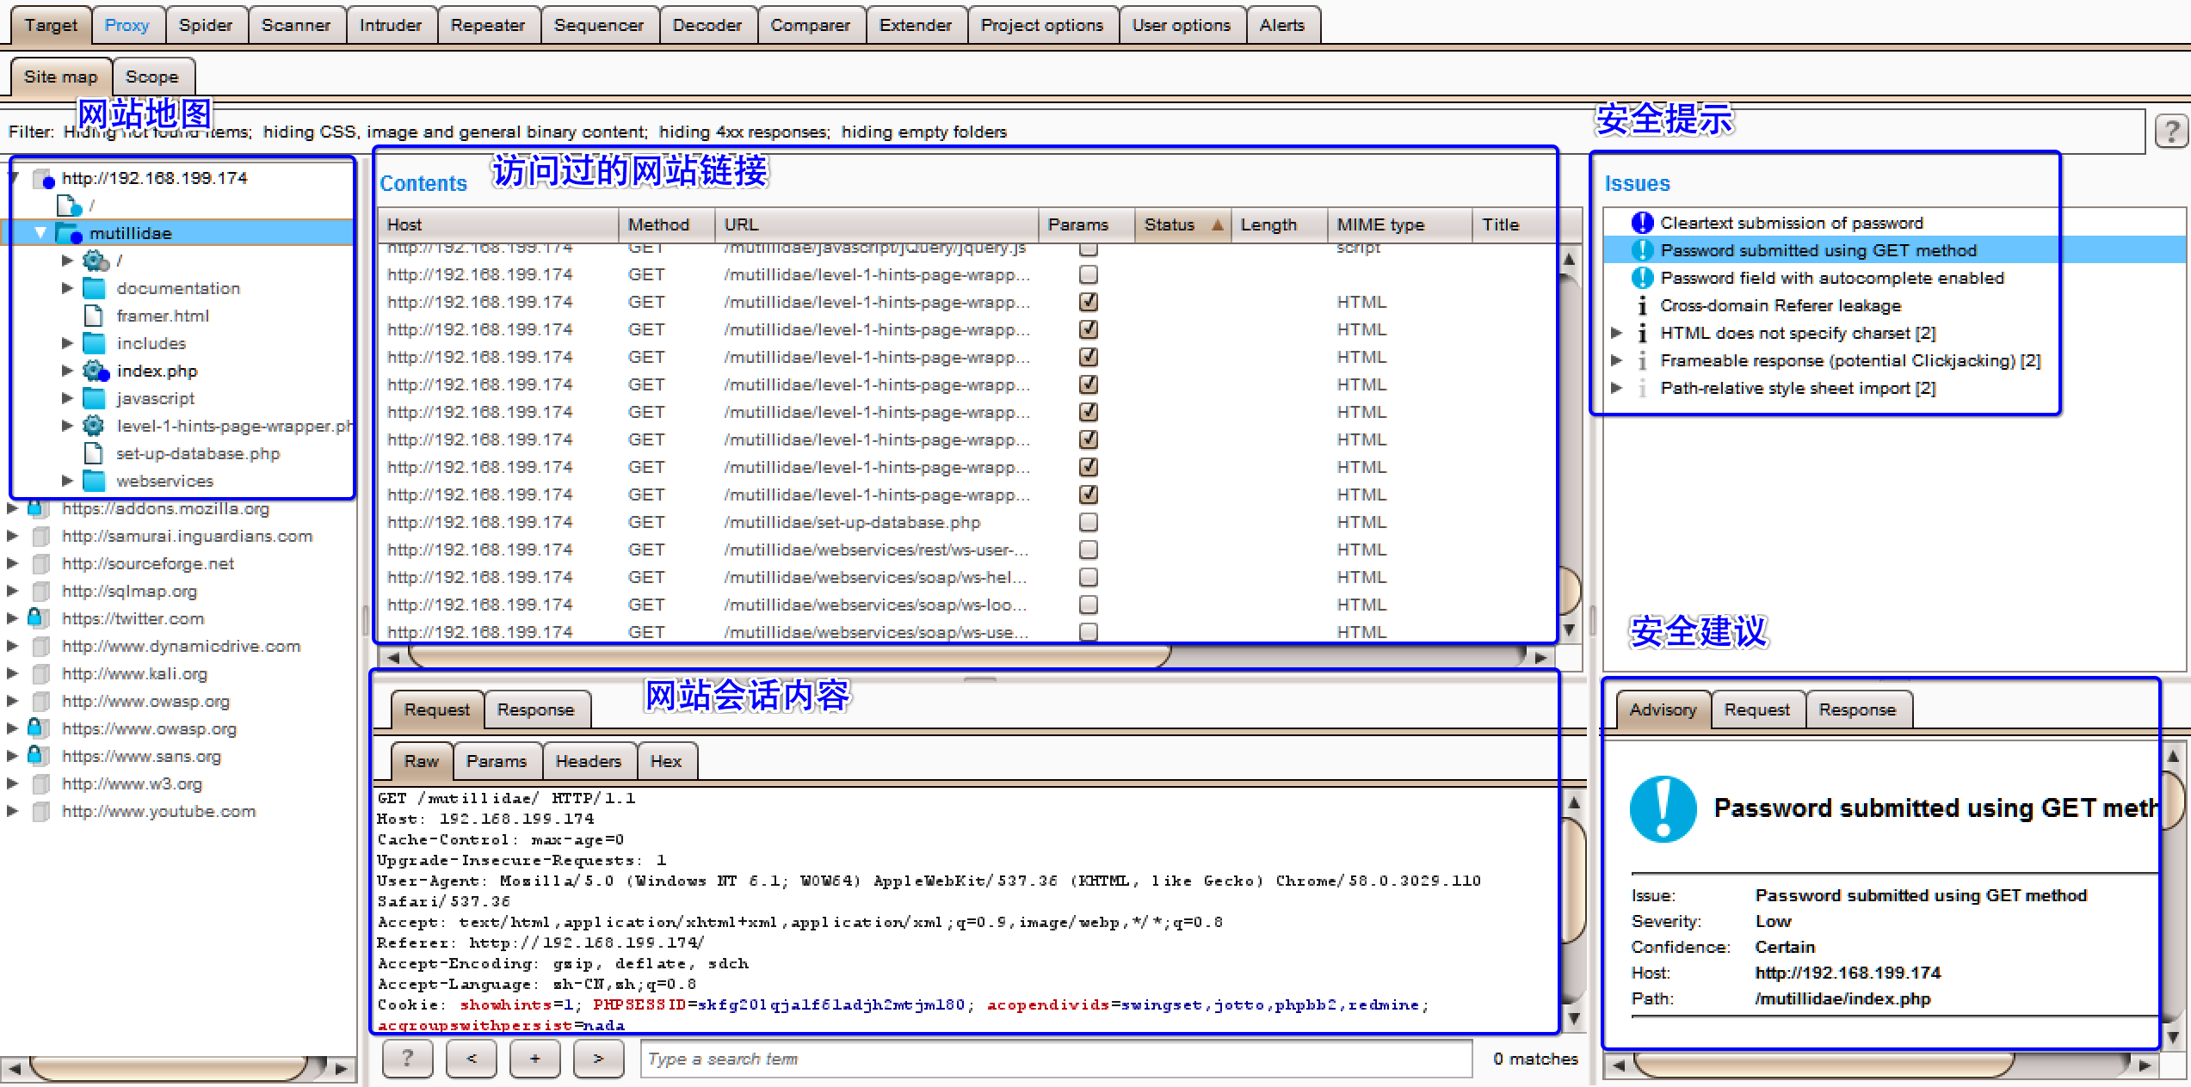Check the Params checkbox on the jquery.js row
The height and width of the screenshot is (1087, 2191).
[1088, 249]
